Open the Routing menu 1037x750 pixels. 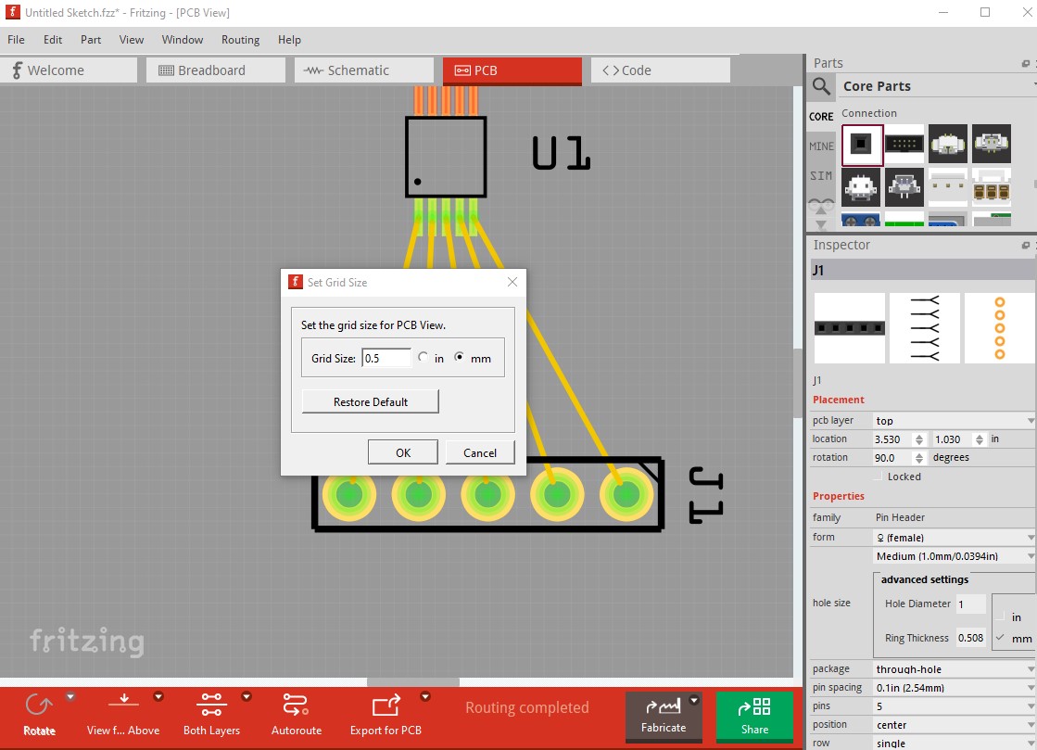click(x=240, y=40)
